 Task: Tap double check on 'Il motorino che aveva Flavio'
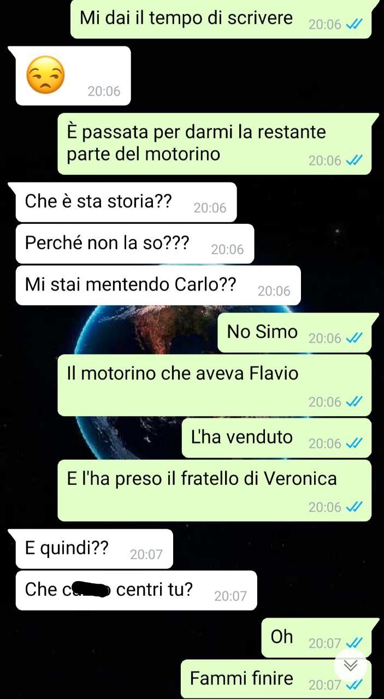[x=355, y=402]
